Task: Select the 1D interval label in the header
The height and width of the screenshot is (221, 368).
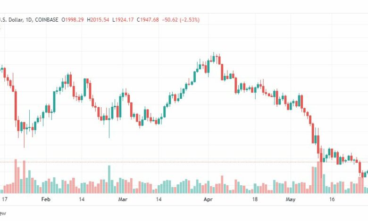Action: [x=29, y=20]
